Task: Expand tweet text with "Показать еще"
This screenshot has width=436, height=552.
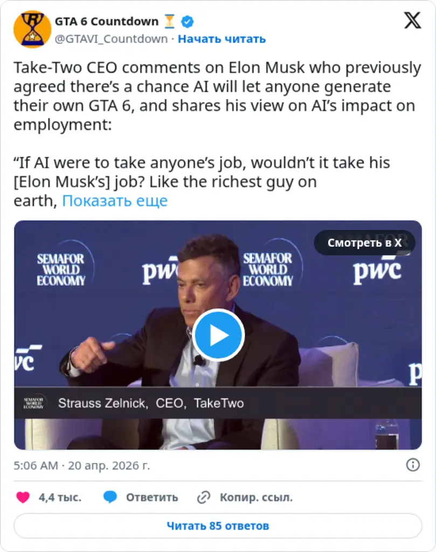Action: (x=115, y=201)
